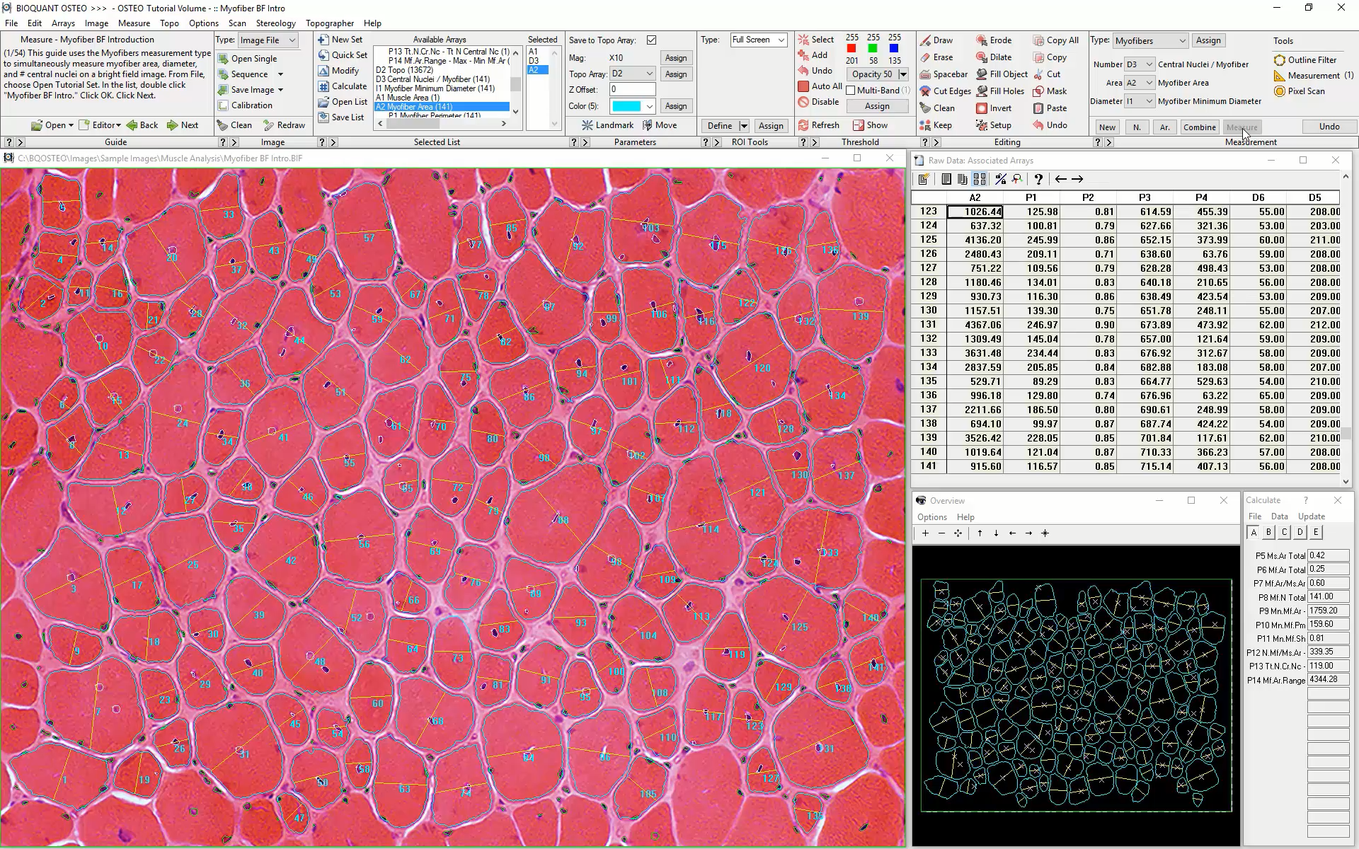Click the Invert tool icon
This screenshot has width=1359, height=849.
[982, 108]
